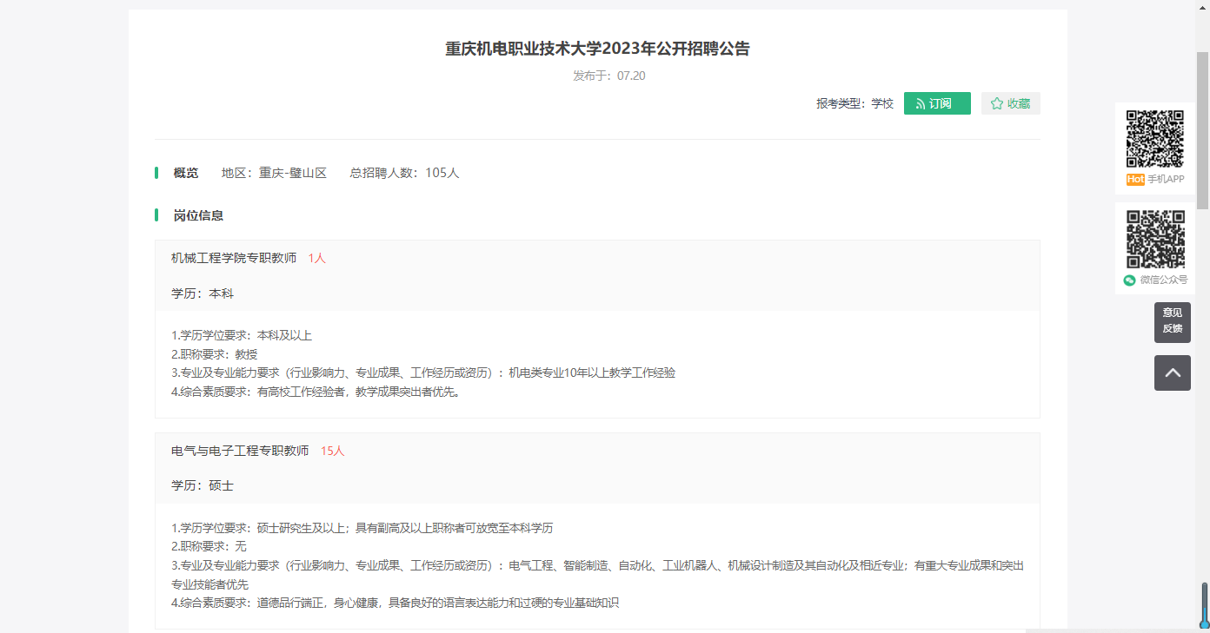Screen dimensions: 1210x633
Task: Click the star icon beside 收藏
Action: coord(997,103)
